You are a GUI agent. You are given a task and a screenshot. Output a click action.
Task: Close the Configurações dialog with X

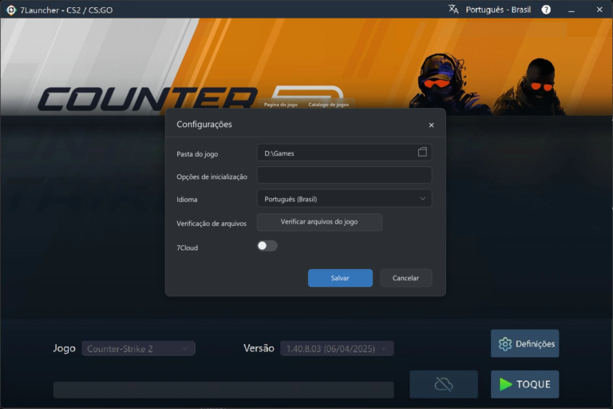(431, 125)
